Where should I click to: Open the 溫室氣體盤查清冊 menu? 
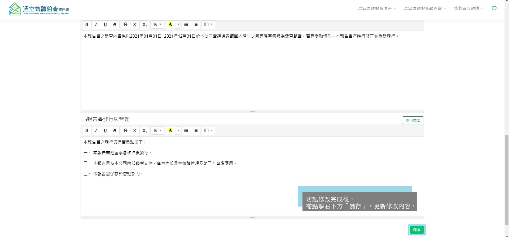(377, 8)
